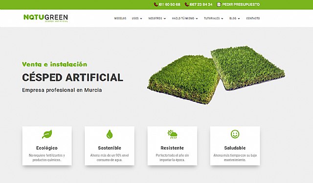The image size is (313, 183).
Task: Click the phone icon beside 611 60 50 68
Action: 156,4
